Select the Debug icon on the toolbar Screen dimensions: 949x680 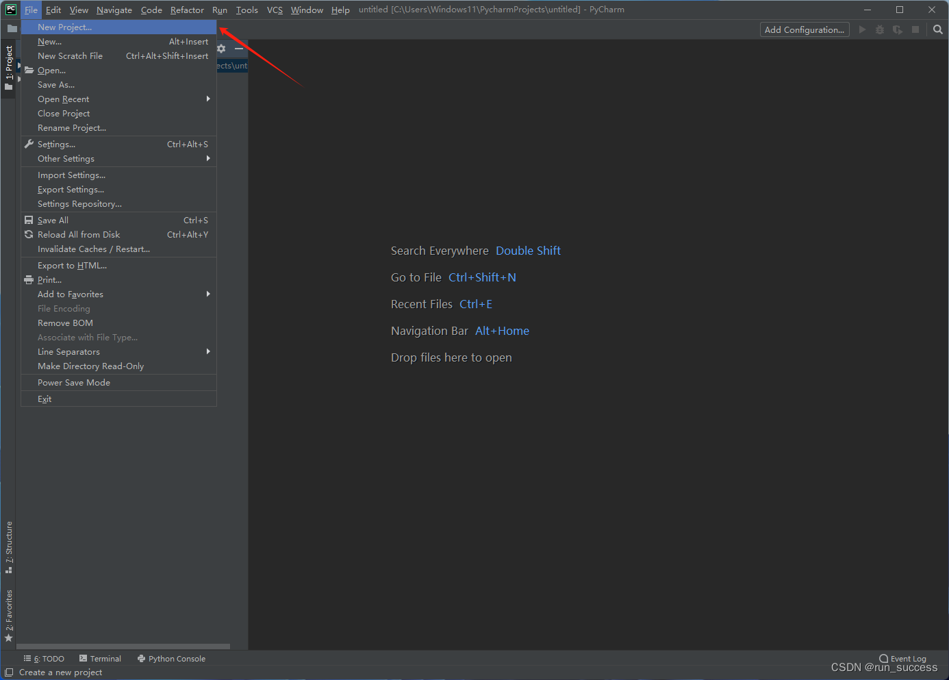(x=880, y=29)
